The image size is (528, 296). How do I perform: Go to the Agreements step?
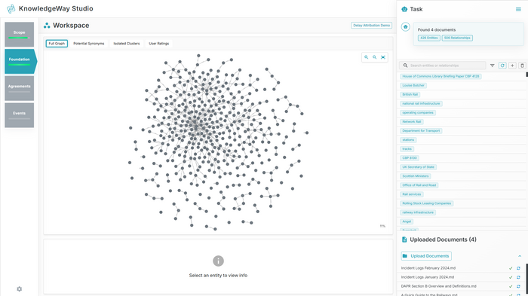point(19,88)
